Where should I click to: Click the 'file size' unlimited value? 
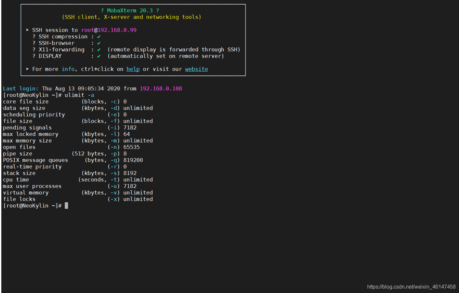pyautogui.click(x=138, y=121)
